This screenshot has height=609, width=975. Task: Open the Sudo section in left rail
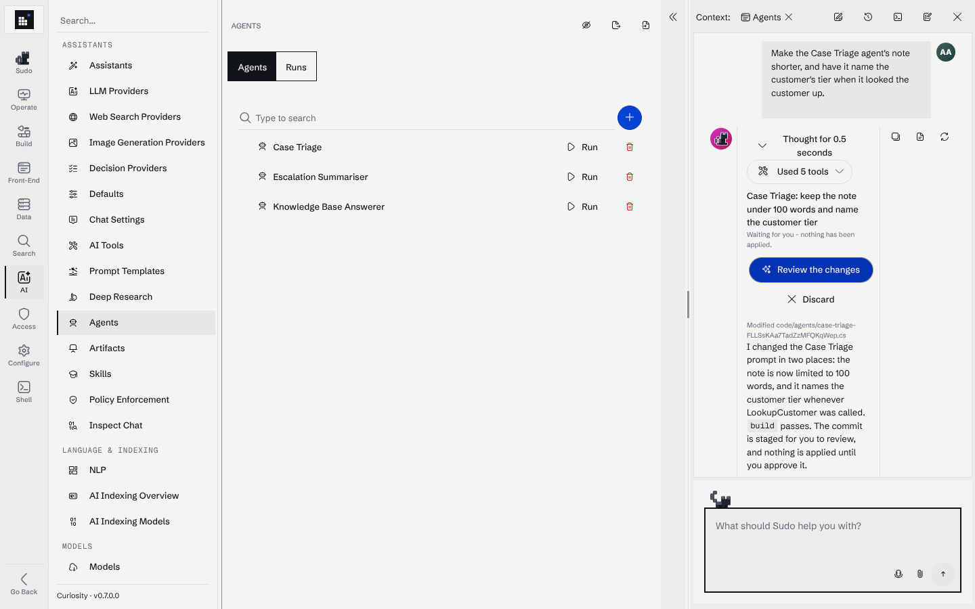tap(24, 62)
